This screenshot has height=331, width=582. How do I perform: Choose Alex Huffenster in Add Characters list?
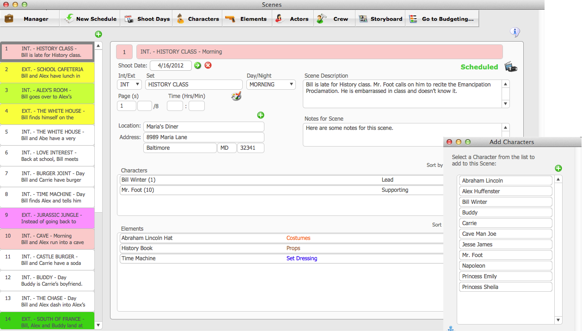point(506,191)
